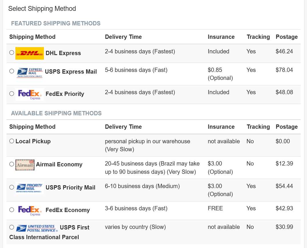Select USPS First Class International Parcel radio

point(12,227)
